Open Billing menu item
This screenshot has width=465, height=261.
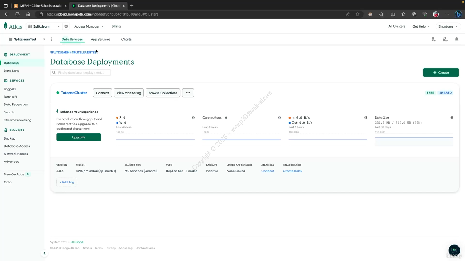click(116, 26)
